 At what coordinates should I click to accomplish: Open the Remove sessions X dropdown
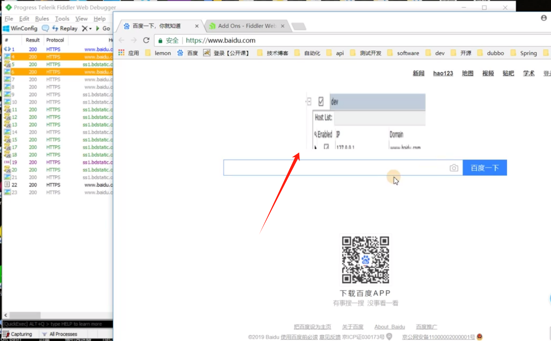[87, 29]
